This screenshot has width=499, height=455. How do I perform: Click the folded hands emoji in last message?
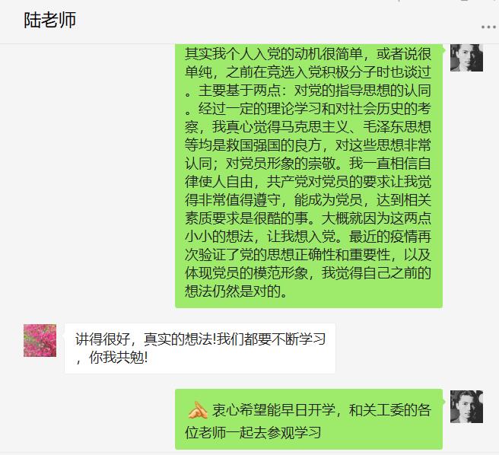coord(198,410)
